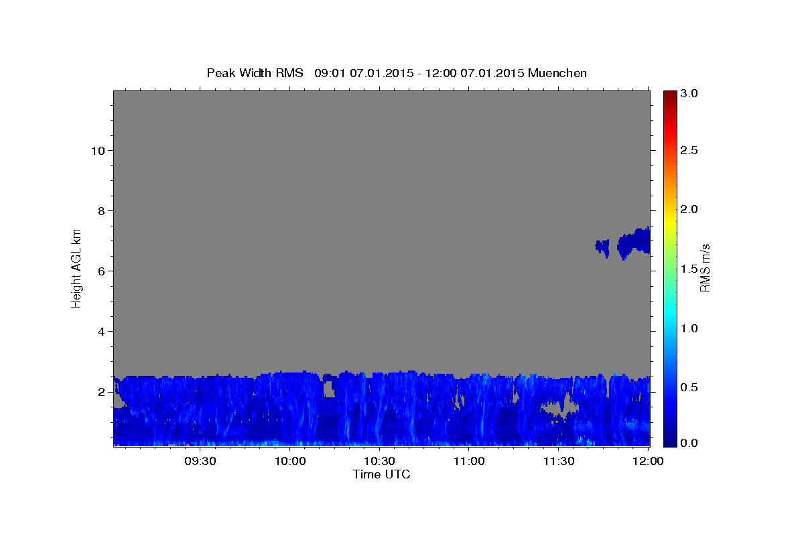The height and width of the screenshot is (536, 804).
Task: Click the 11:30 time tick label
Action: 558,461
